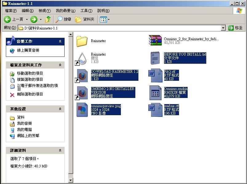The image size is (247, 184).
Task: Collapse the 詳細資料 panel
Action: 60,151
